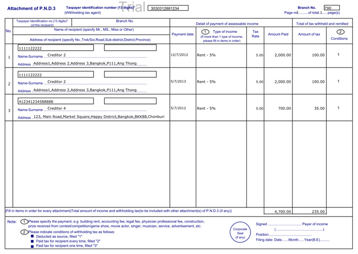The height and width of the screenshot is (254, 358).
Task: Click row 3 type of income Rent - 5%
Action: 206,109
